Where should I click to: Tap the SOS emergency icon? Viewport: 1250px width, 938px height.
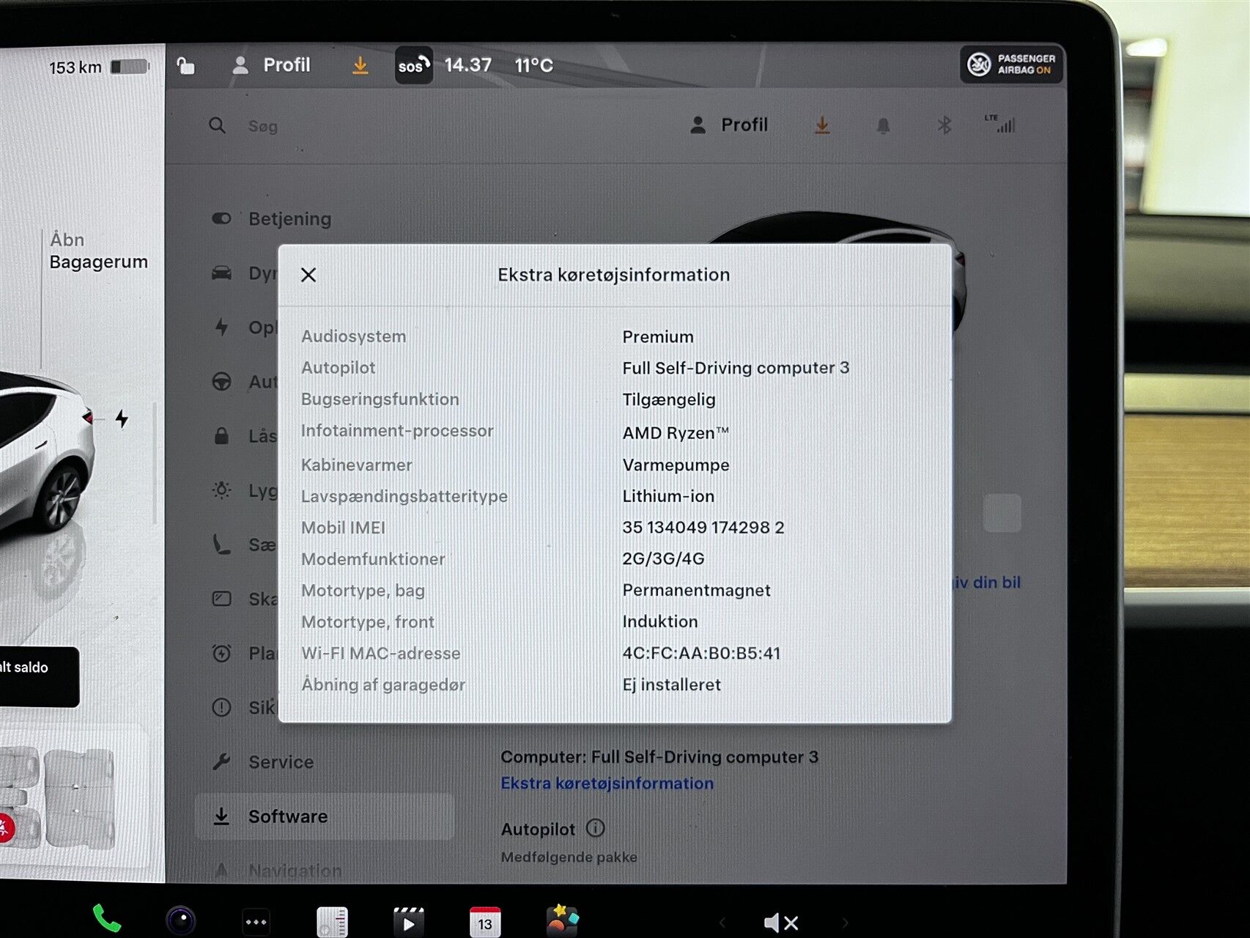coord(413,66)
